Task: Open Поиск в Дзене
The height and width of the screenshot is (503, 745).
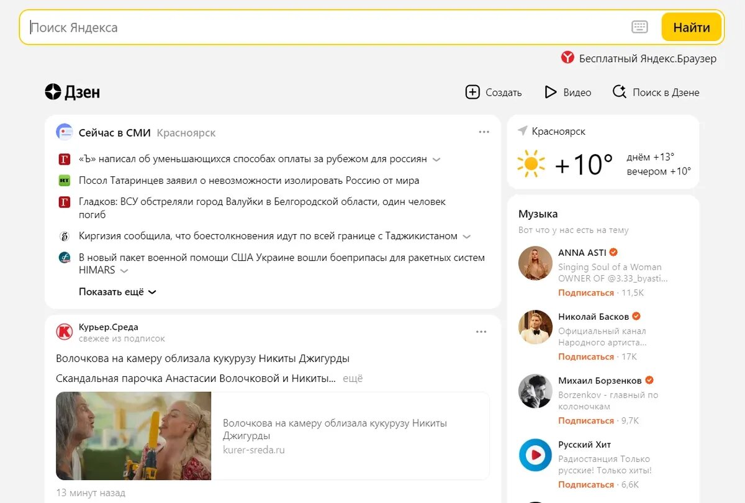Action: pos(666,93)
